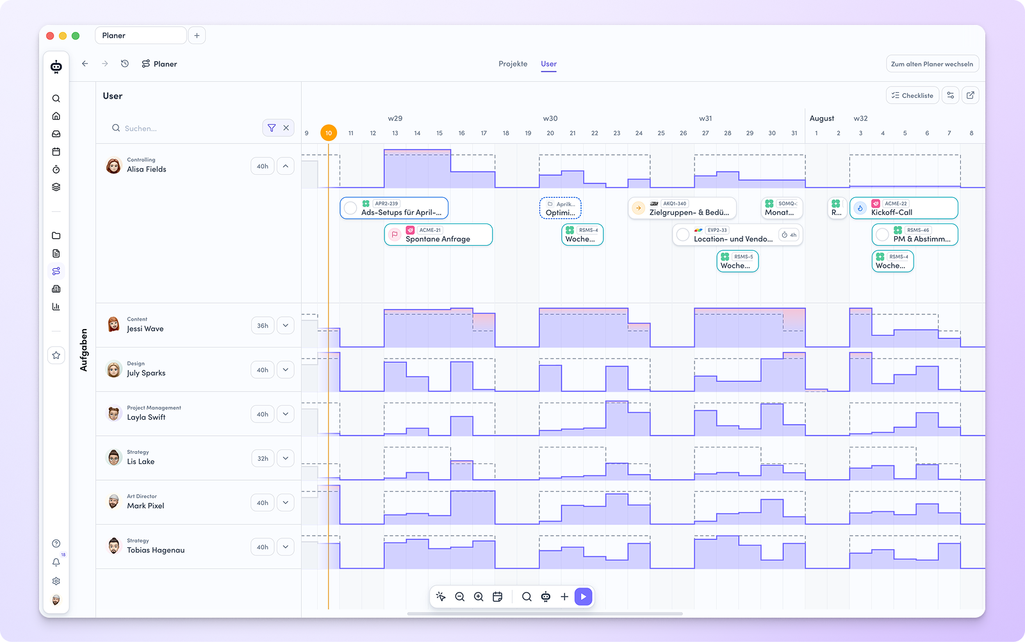Image resolution: width=1025 pixels, height=642 pixels.
Task: Open the calendar icon in bottom toolbar
Action: (497, 597)
